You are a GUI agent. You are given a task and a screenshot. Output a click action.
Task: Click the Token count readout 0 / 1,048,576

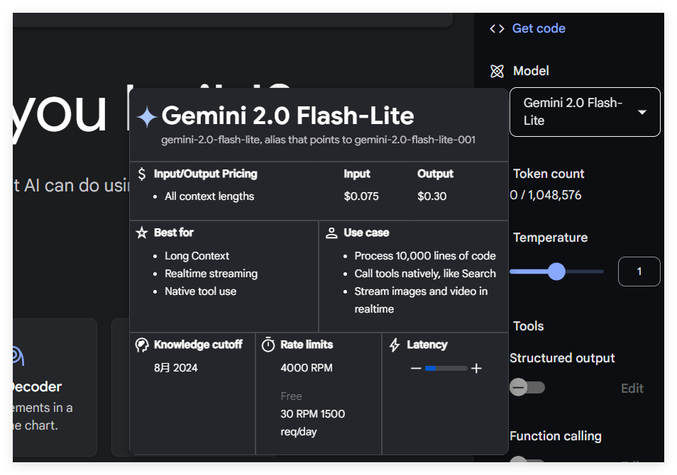[548, 193]
